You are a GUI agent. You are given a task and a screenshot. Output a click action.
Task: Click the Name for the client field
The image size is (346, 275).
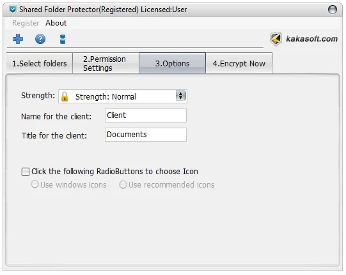tap(146, 115)
